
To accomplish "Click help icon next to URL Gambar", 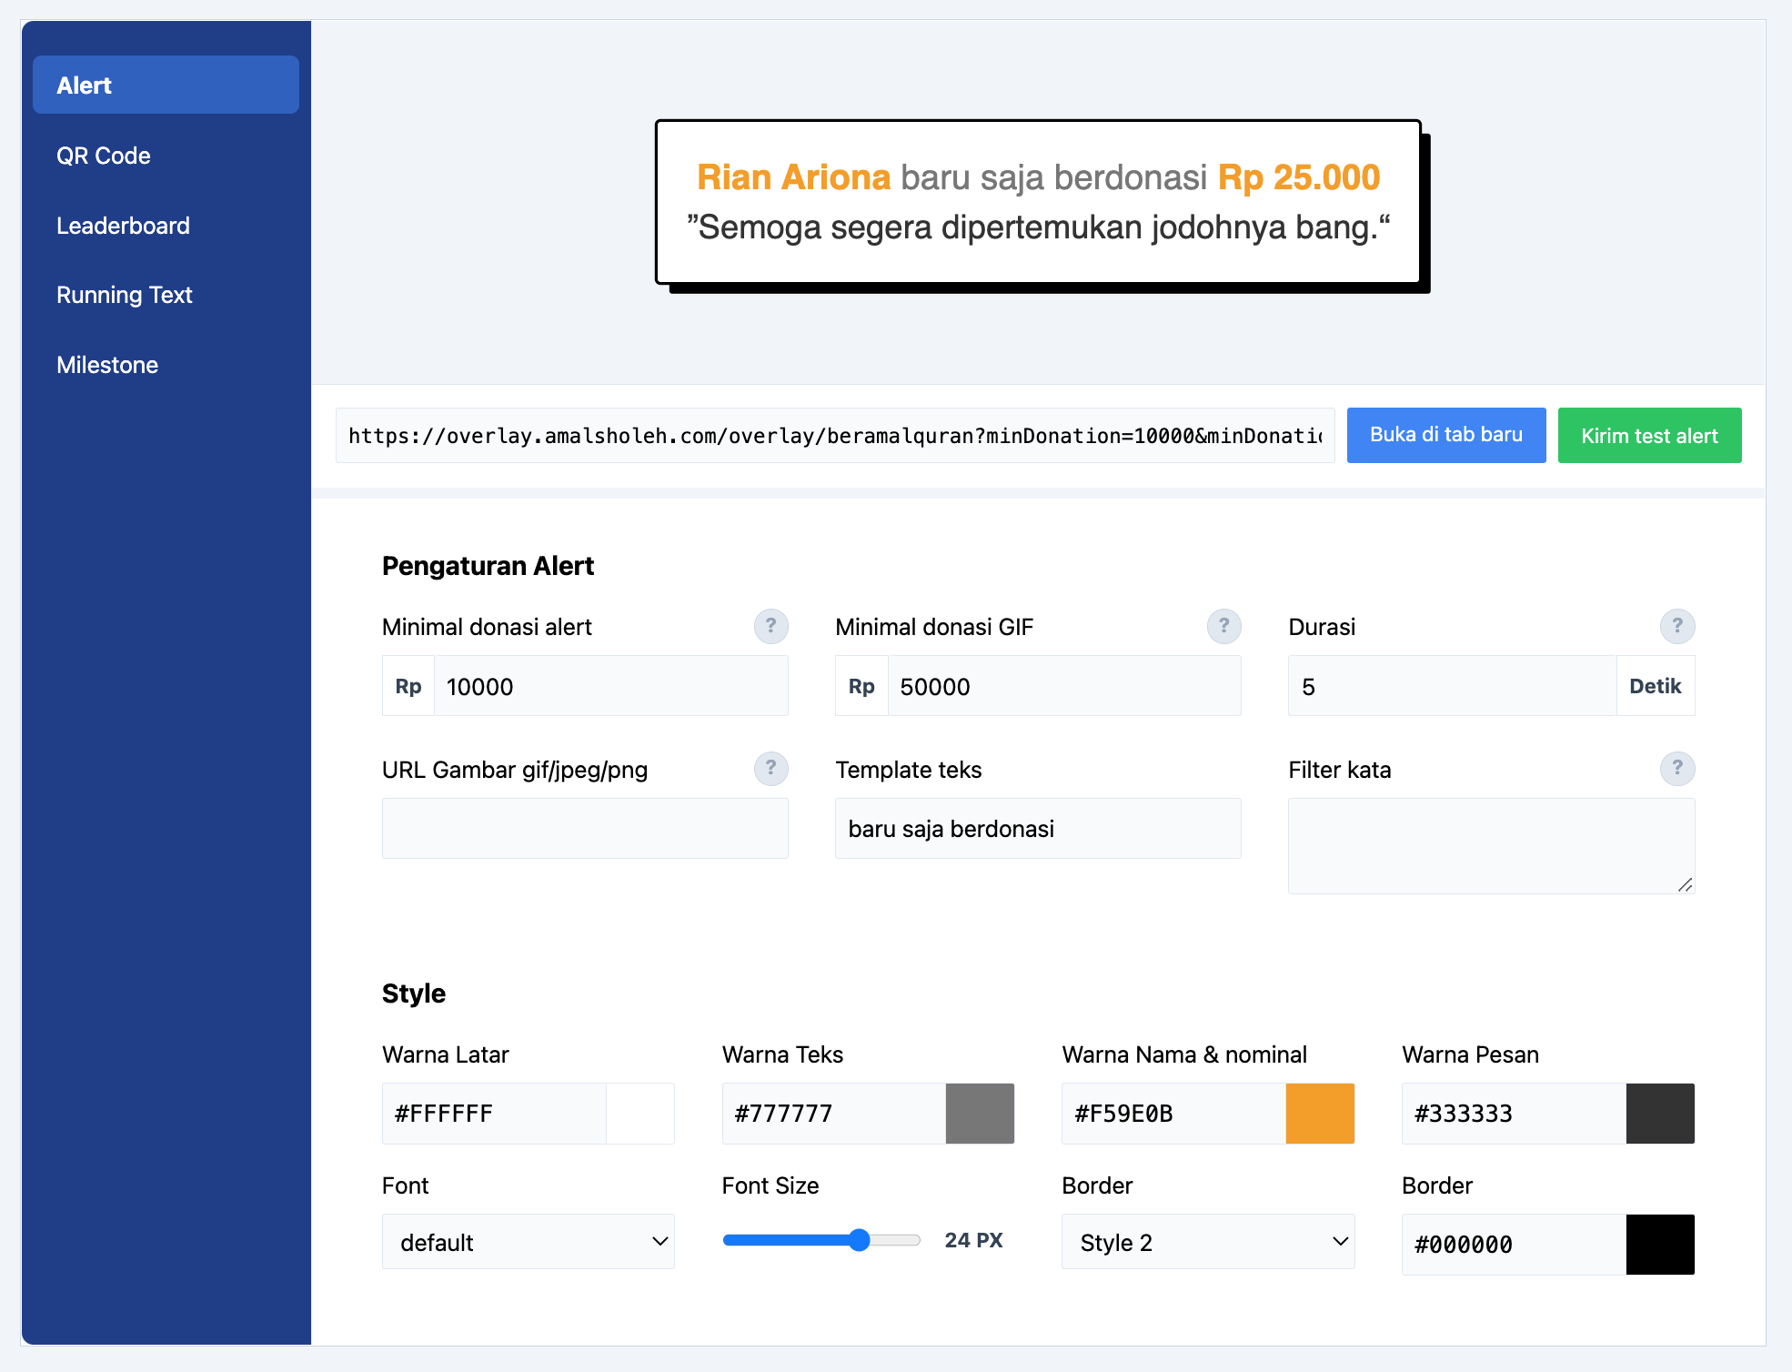I will (x=770, y=769).
